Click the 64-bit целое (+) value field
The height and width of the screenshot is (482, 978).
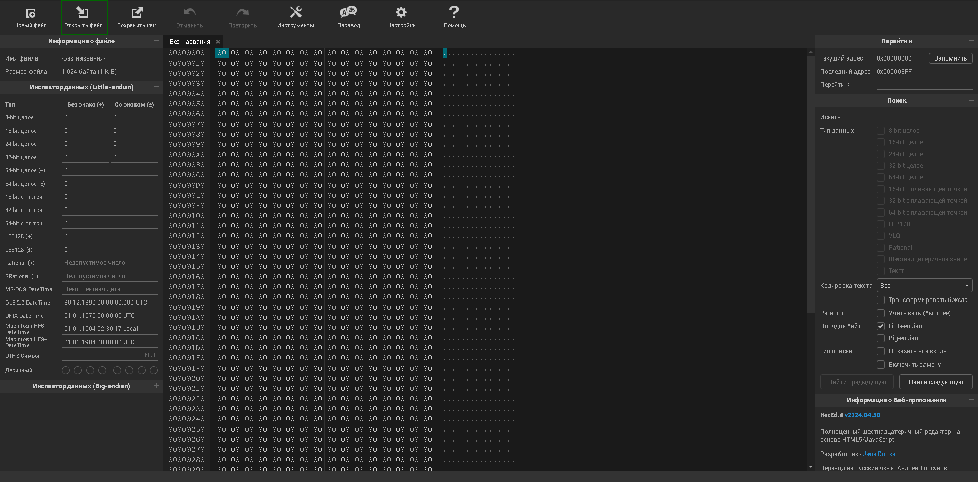tap(110, 170)
